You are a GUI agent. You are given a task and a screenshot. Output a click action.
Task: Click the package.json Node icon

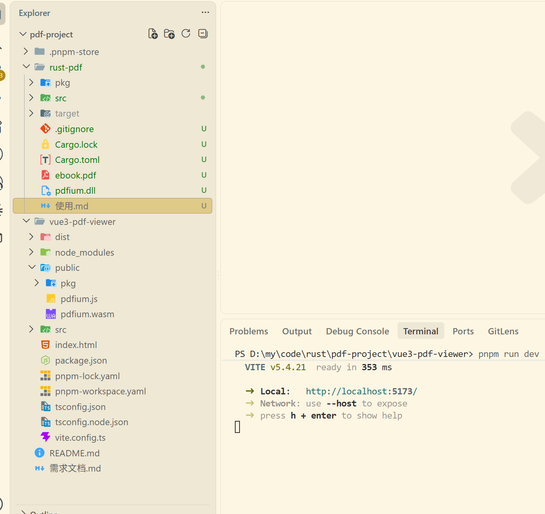pos(46,360)
